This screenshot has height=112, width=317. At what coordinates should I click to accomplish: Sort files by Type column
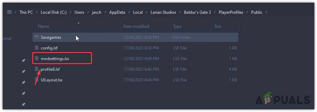[177, 26]
